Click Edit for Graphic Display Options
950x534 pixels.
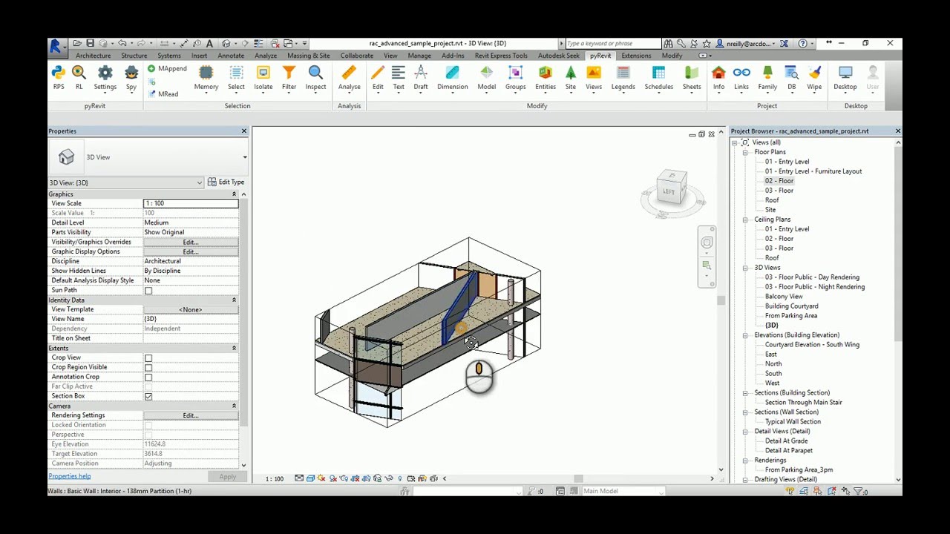191,252
